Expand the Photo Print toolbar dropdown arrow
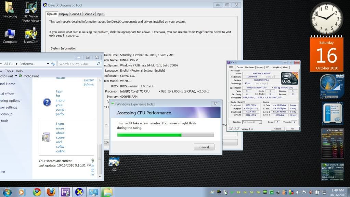 (16, 76)
